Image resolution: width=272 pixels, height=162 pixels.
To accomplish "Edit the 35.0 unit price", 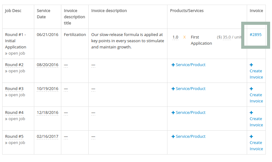I will [x=227, y=37].
